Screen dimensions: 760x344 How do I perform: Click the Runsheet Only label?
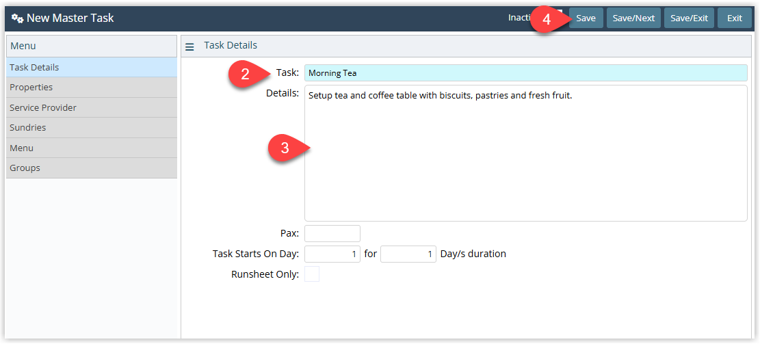point(265,275)
